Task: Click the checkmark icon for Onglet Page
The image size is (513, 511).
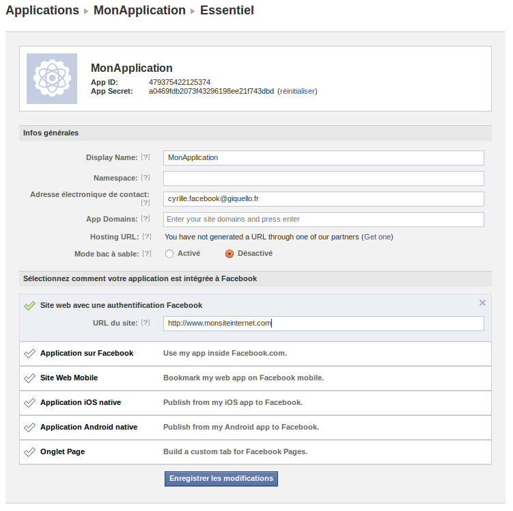Action: coord(30,452)
